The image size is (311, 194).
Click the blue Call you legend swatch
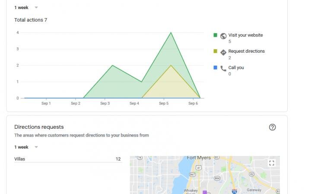(215, 67)
